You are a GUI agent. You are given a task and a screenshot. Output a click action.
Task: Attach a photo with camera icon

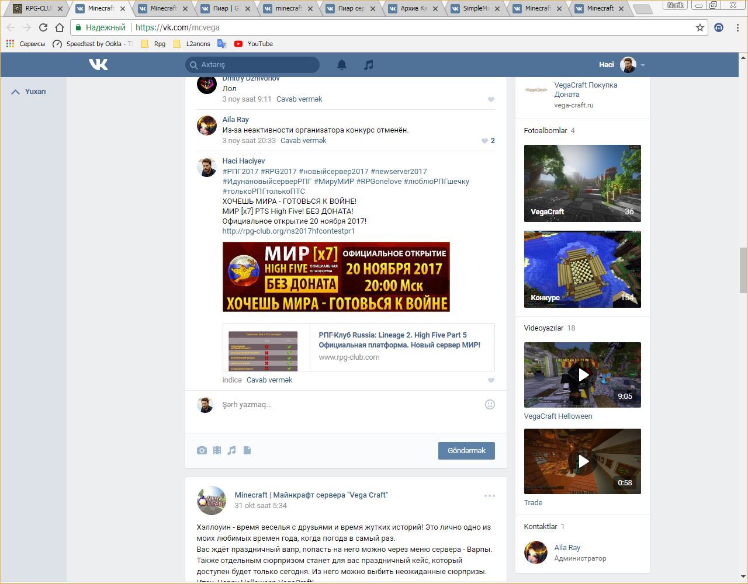(202, 450)
